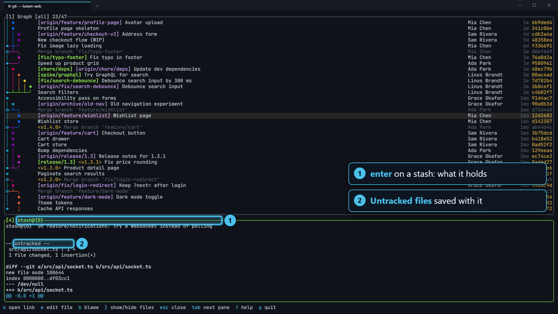Select 'Speed up product grid' commit

[x=279, y=63]
